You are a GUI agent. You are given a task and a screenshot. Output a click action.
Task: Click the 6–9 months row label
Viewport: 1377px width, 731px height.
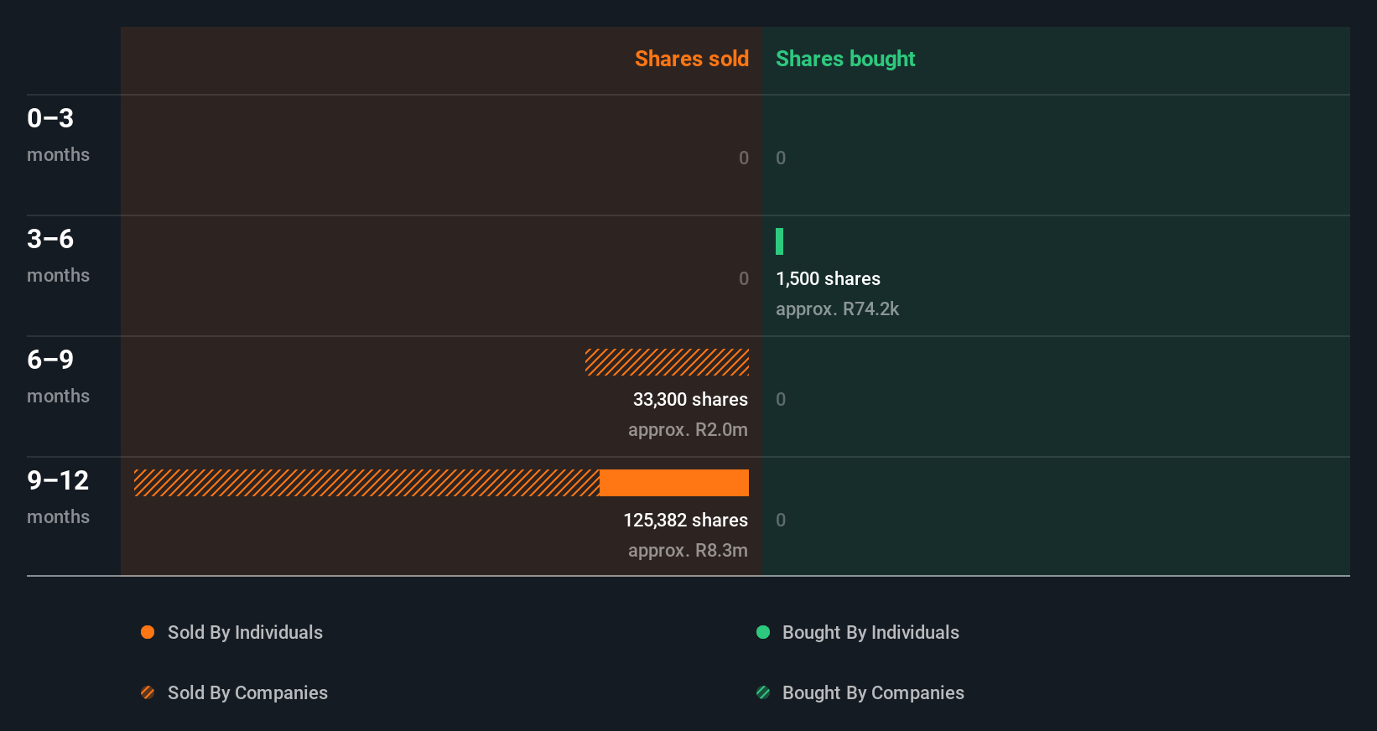[58, 376]
